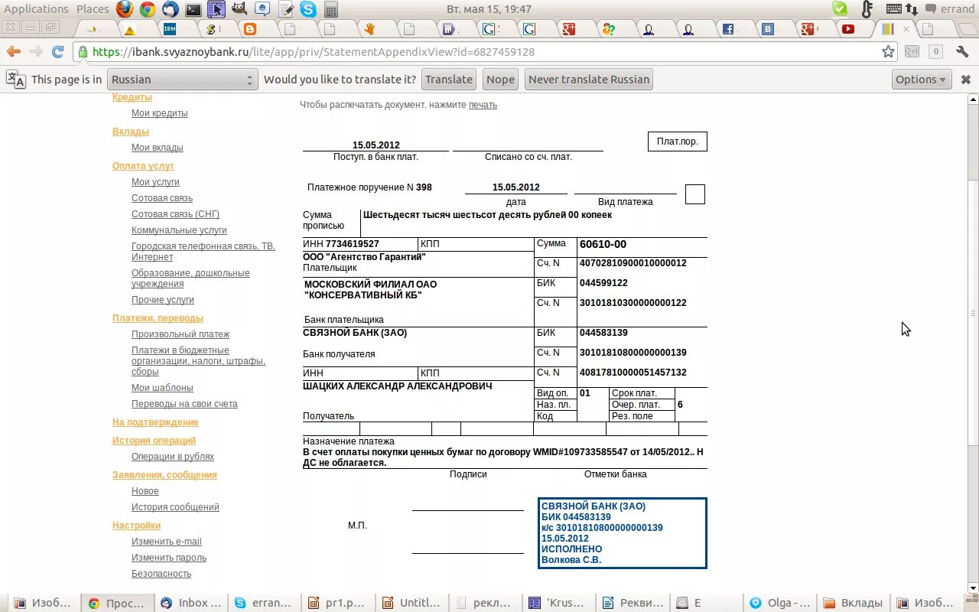
Task: Open the keyboard layout indicator
Action: [894, 9]
